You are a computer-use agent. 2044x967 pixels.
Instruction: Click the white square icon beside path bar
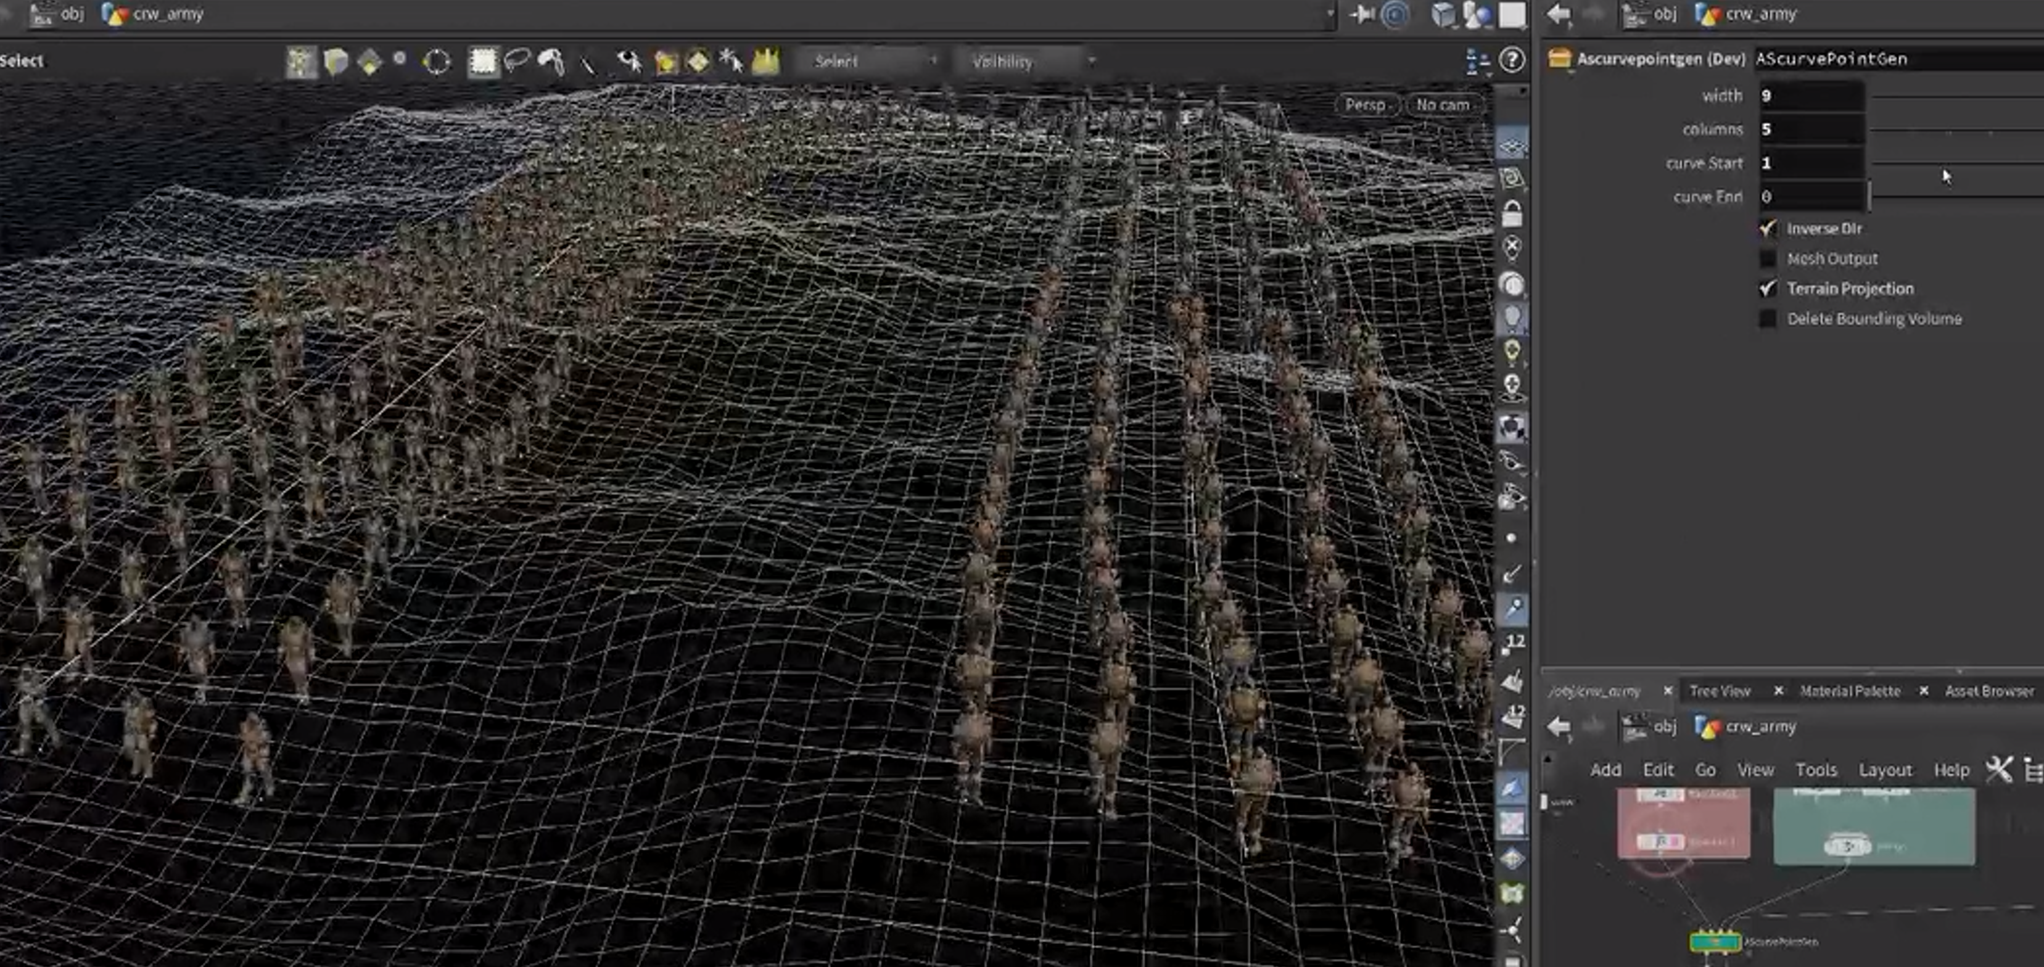(1512, 15)
